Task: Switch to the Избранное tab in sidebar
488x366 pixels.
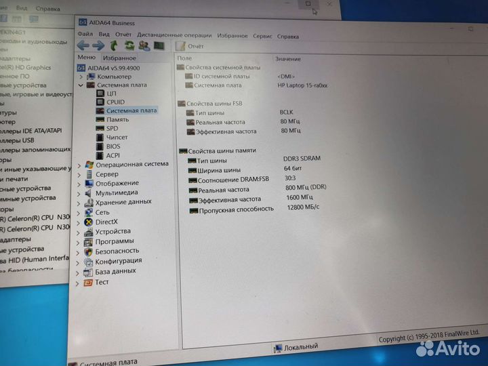Action: click(x=119, y=58)
